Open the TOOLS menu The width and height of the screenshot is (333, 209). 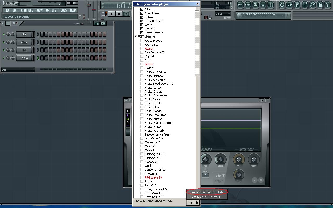point(63,10)
